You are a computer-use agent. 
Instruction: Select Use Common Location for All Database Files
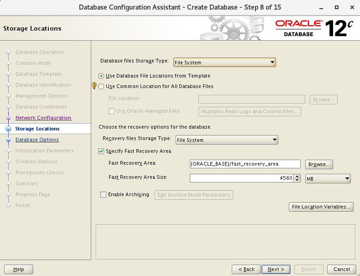point(101,86)
